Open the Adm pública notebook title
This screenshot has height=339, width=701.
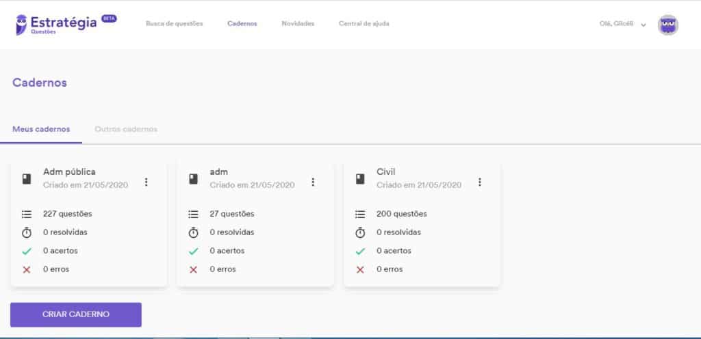click(x=69, y=172)
